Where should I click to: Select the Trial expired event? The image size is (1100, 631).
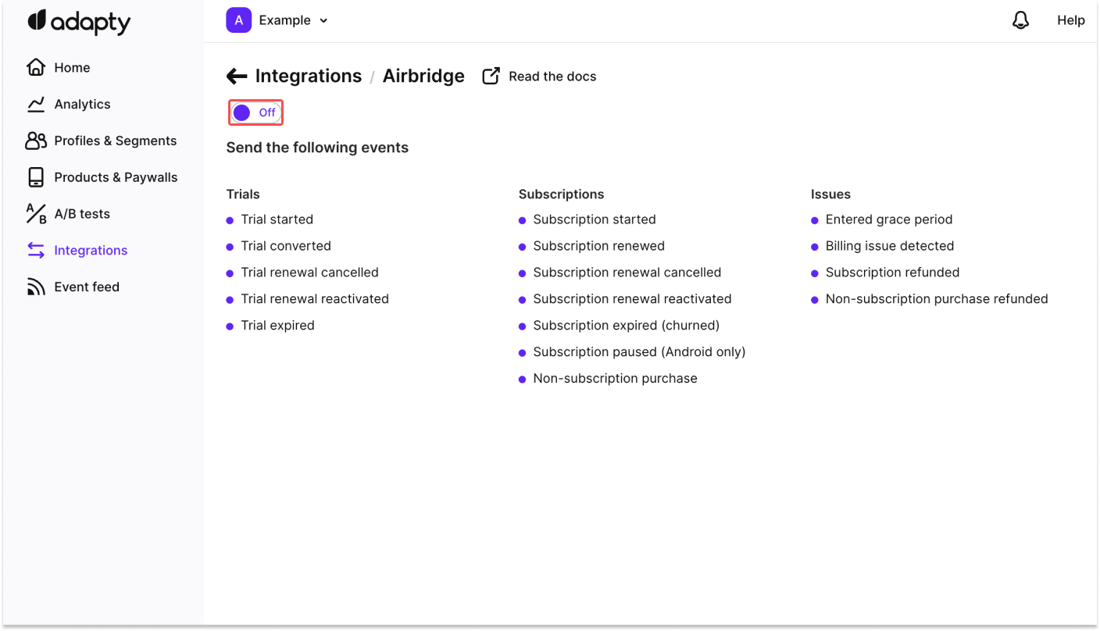(x=277, y=326)
